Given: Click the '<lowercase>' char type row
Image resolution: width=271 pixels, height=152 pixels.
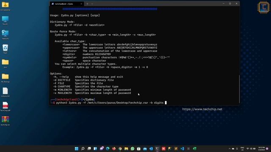Looking at the screenshot, I should (110, 44).
